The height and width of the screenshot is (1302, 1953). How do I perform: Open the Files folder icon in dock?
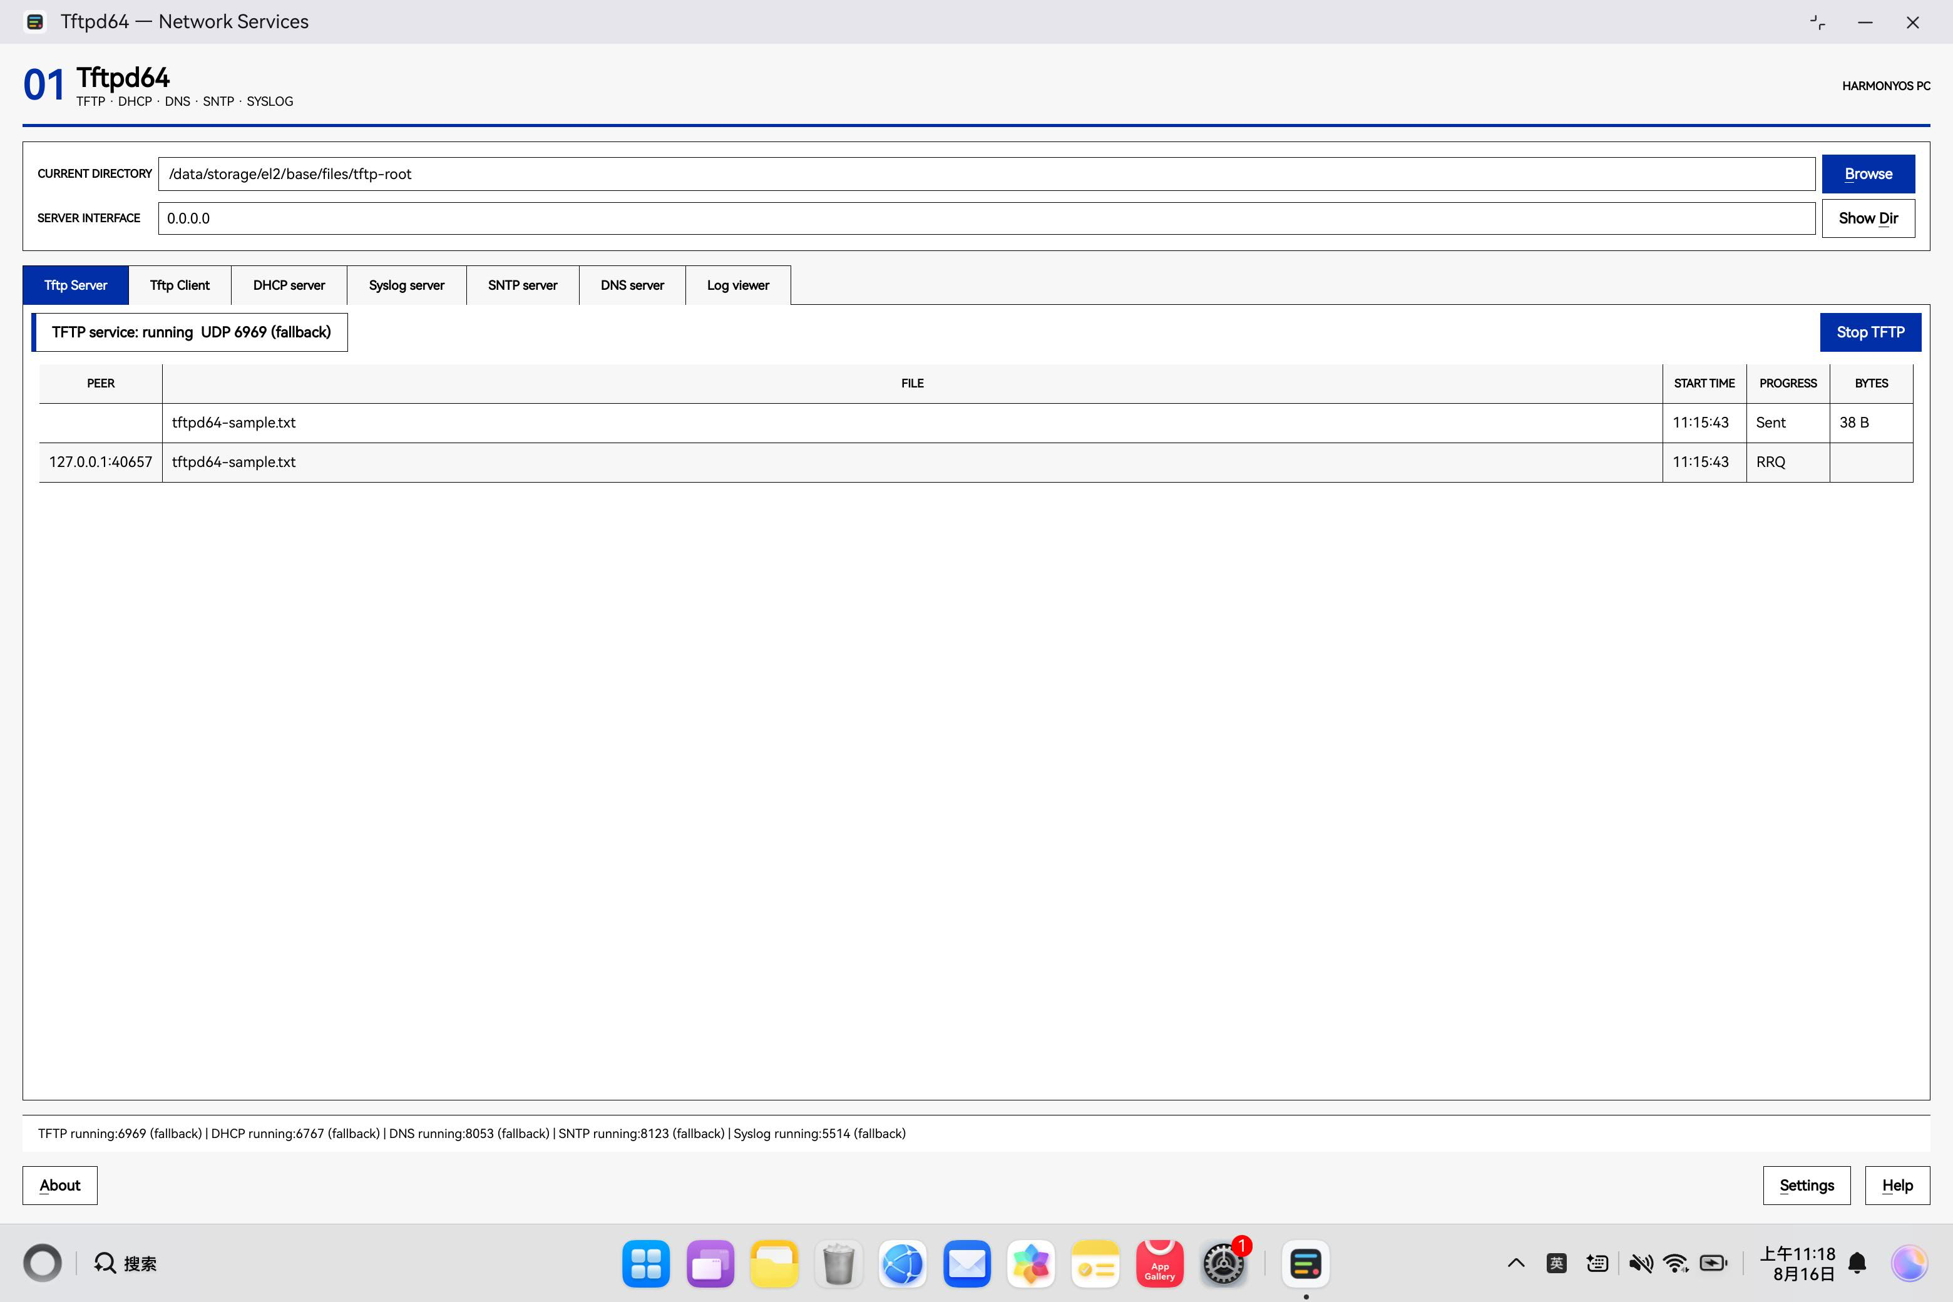774,1264
